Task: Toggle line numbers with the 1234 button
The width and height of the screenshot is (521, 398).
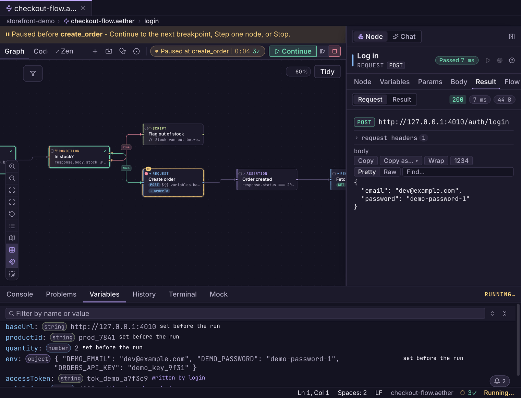Action: point(461,161)
